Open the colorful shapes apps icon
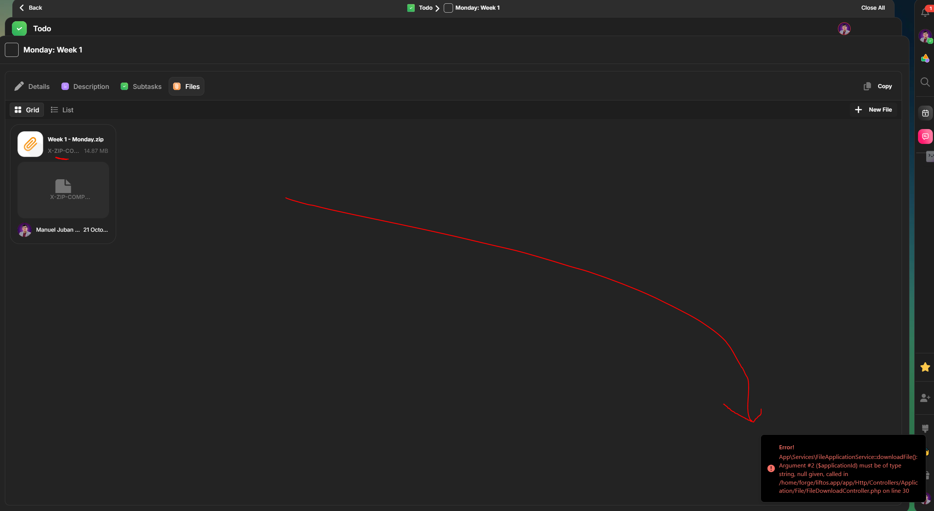934x511 pixels. click(925, 58)
